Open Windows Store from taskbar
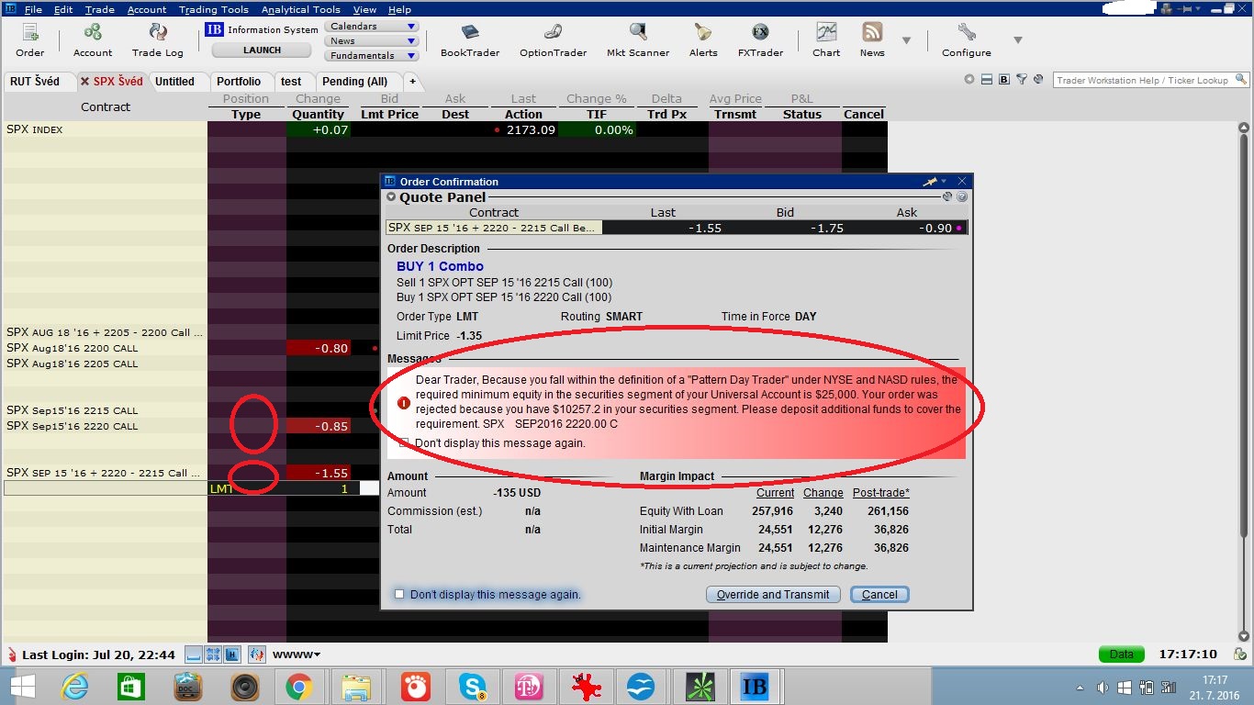The image size is (1254, 705). [x=131, y=686]
